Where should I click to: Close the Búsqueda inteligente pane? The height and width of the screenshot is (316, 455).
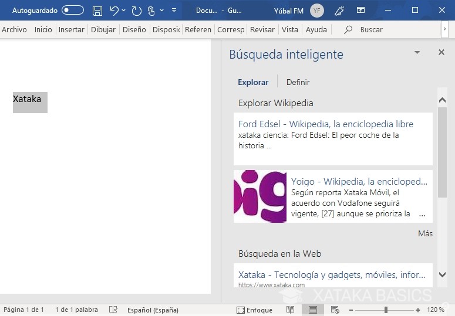click(441, 53)
